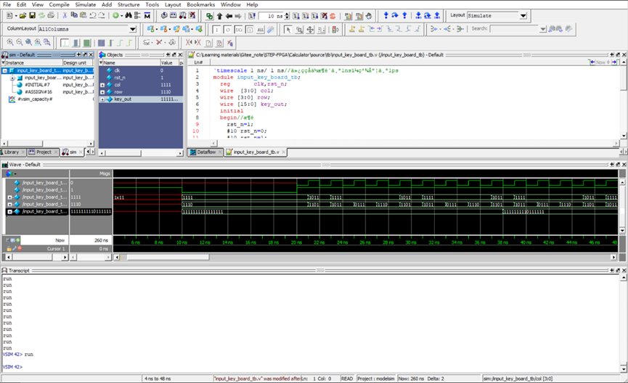Click the Stop hand icon
This screenshot has width=628, height=383.
(369, 16)
